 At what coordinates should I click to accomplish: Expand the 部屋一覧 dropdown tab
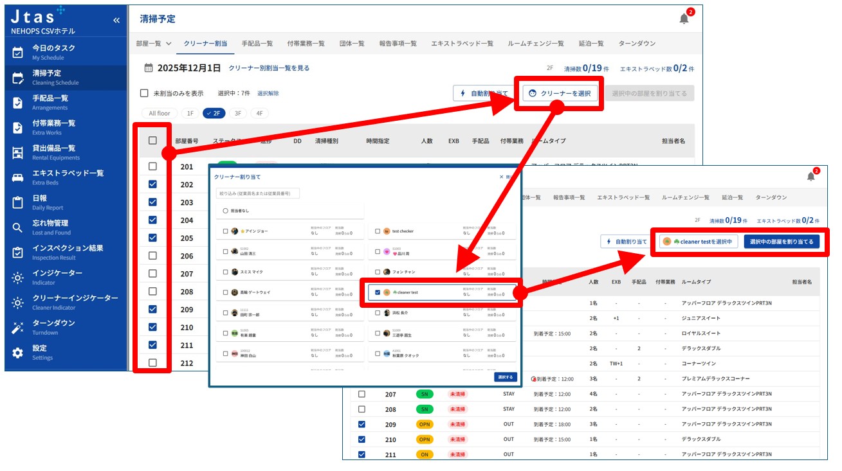154,43
